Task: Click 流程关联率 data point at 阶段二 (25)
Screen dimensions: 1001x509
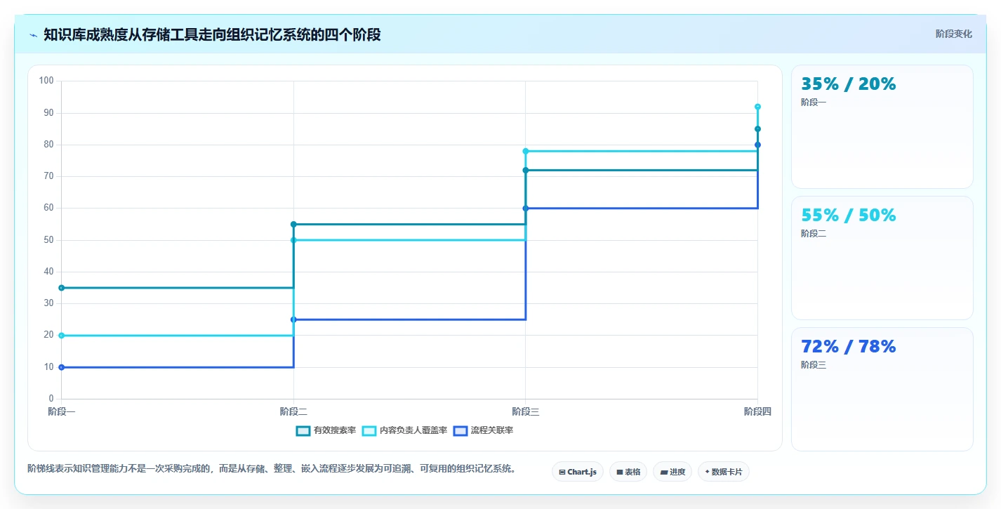Action: [293, 319]
